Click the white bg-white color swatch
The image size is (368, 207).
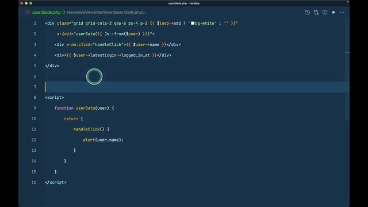(193, 23)
